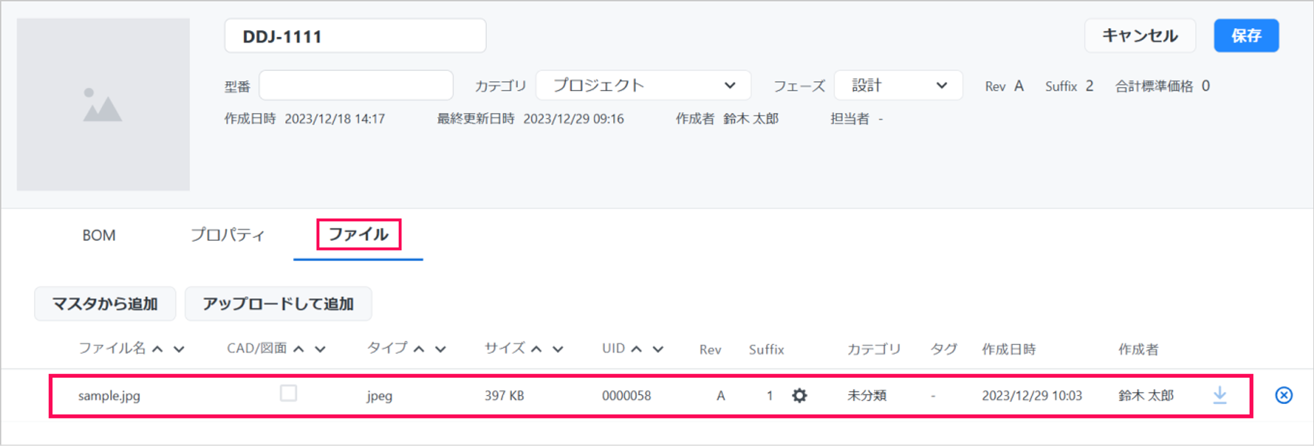
Task: Open the フェーズ dropdown showing 設計
Action: coord(898,85)
